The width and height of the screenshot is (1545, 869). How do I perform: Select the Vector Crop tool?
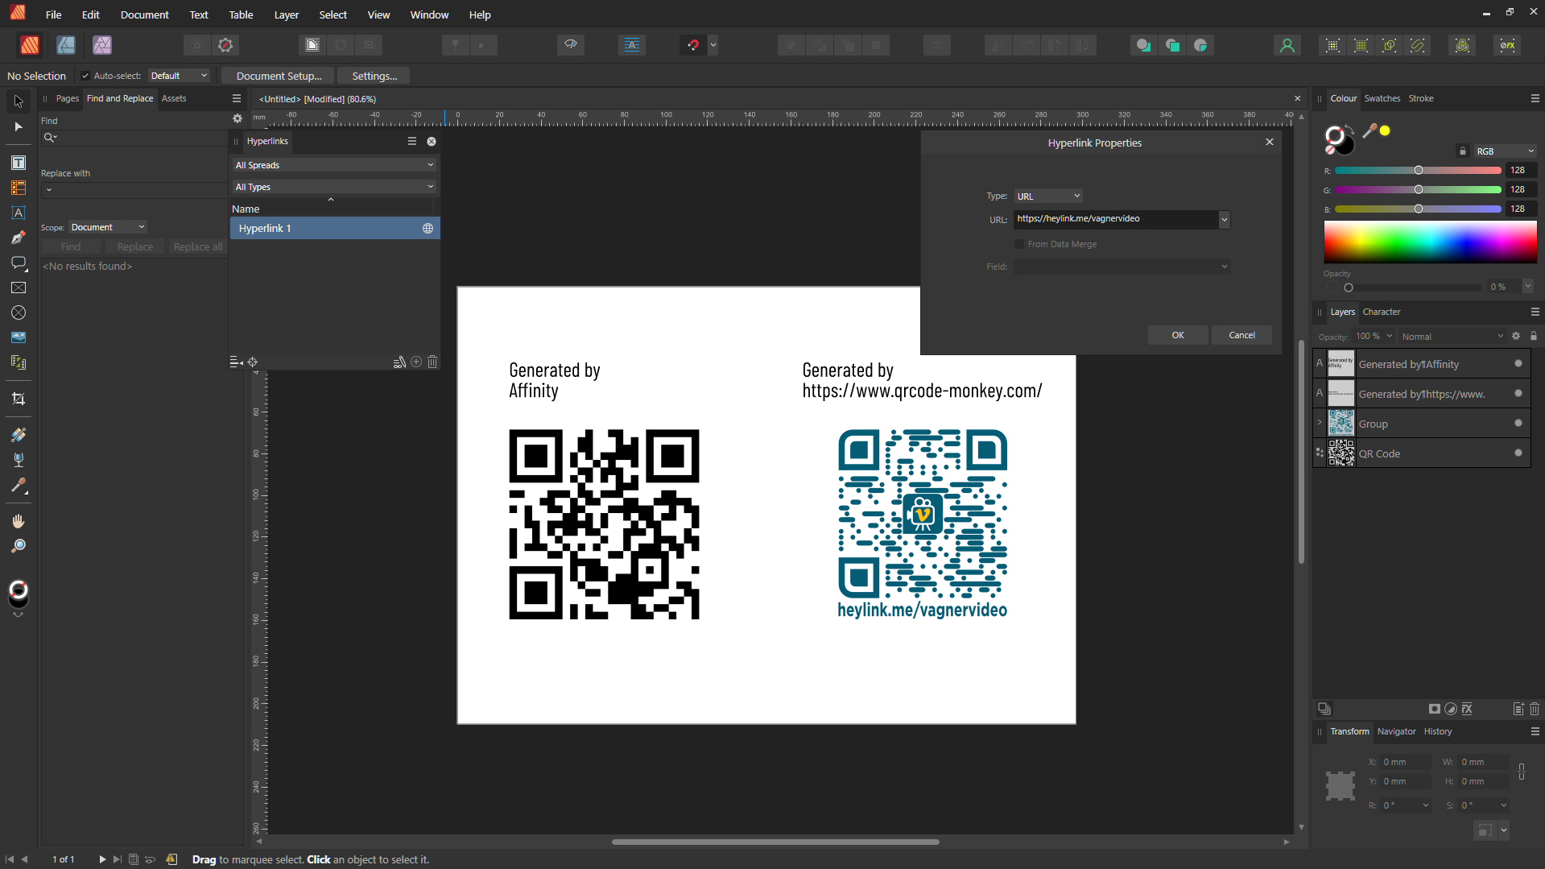[x=19, y=399]
